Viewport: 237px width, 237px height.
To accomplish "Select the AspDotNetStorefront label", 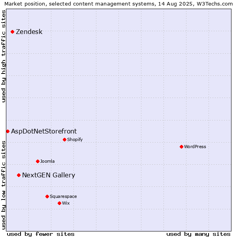I will (x=44, y=132).
